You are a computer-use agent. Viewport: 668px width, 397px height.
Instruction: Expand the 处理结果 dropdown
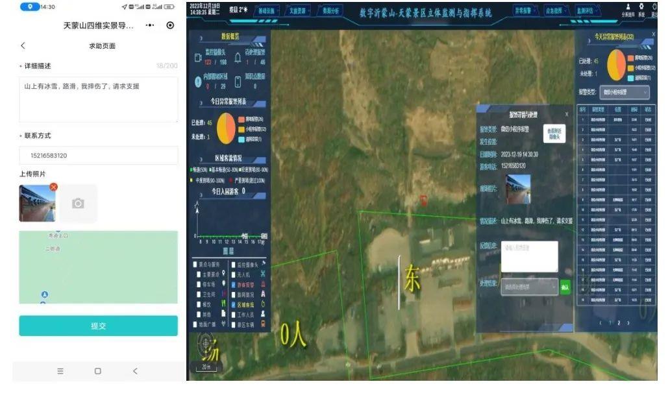[x=530, y=287]
